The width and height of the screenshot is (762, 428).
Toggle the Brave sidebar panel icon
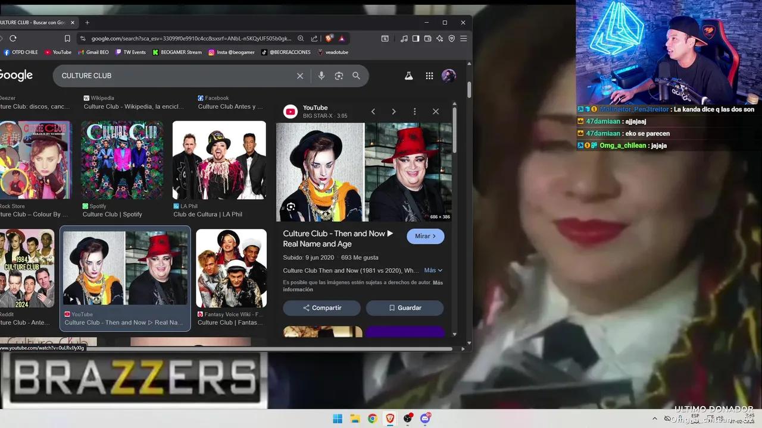(416, 39)
